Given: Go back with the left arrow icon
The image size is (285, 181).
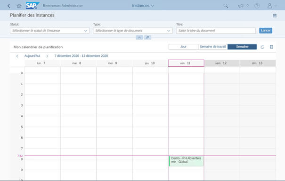Looking at the screenshot, I should (9, 6).
